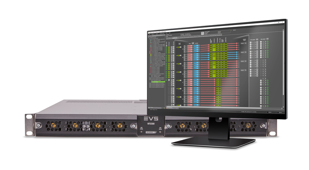
Task: Click last green audio block of row A1
Action: [x=226, y=44]
